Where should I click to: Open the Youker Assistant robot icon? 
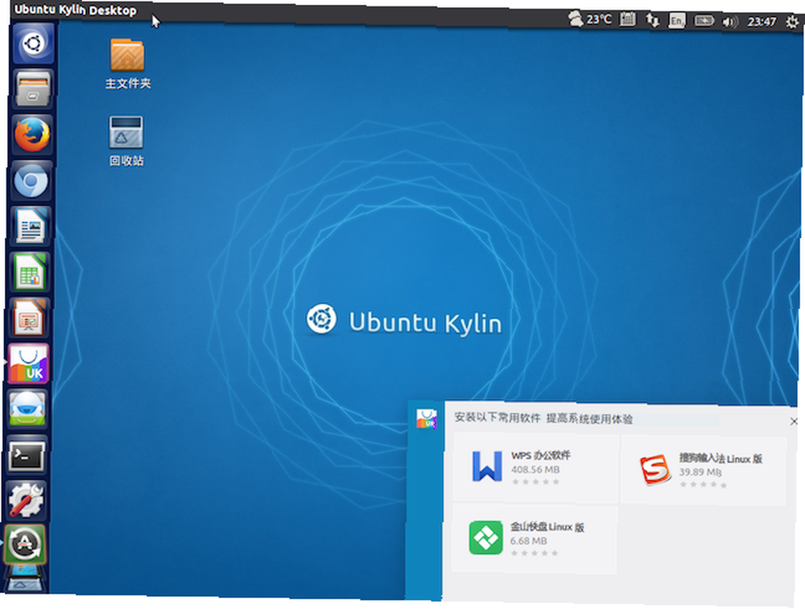click(x=28, y=409)
